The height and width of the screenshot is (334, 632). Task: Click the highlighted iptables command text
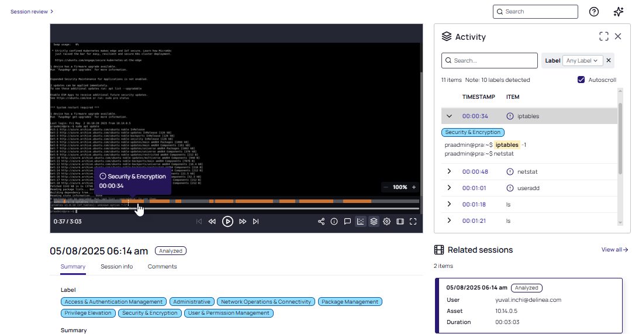coord(507,145)
